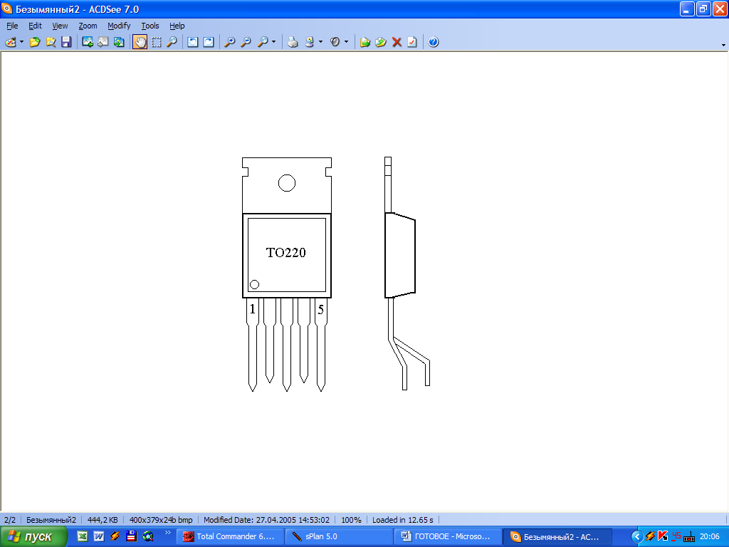Go to the previous image
The image size is (729, 547).
88,42
